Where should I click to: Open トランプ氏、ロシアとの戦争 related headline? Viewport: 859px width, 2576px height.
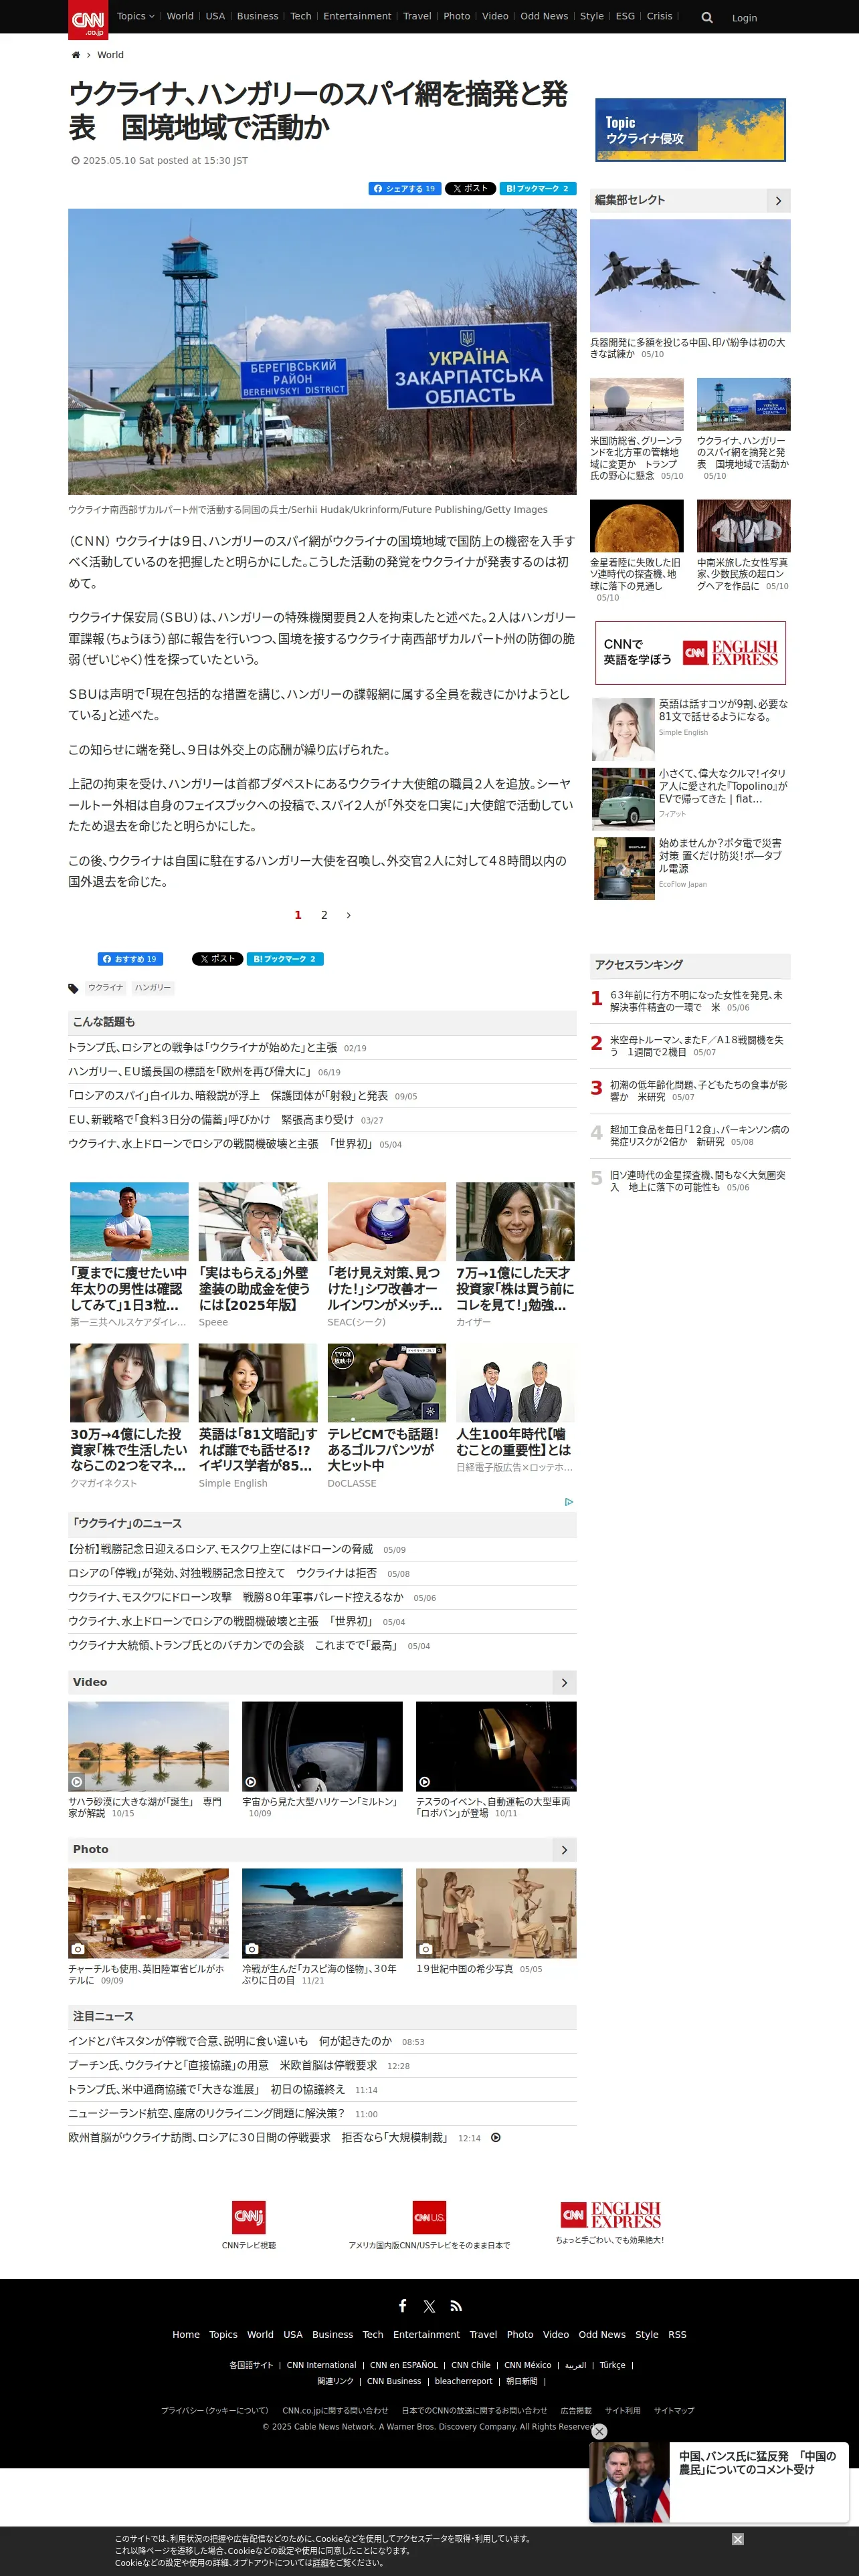pos(202,1048)
